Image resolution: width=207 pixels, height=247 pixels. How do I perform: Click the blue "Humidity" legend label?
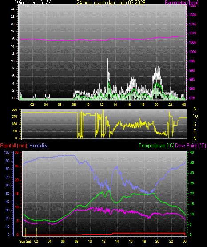pos(38,146)
